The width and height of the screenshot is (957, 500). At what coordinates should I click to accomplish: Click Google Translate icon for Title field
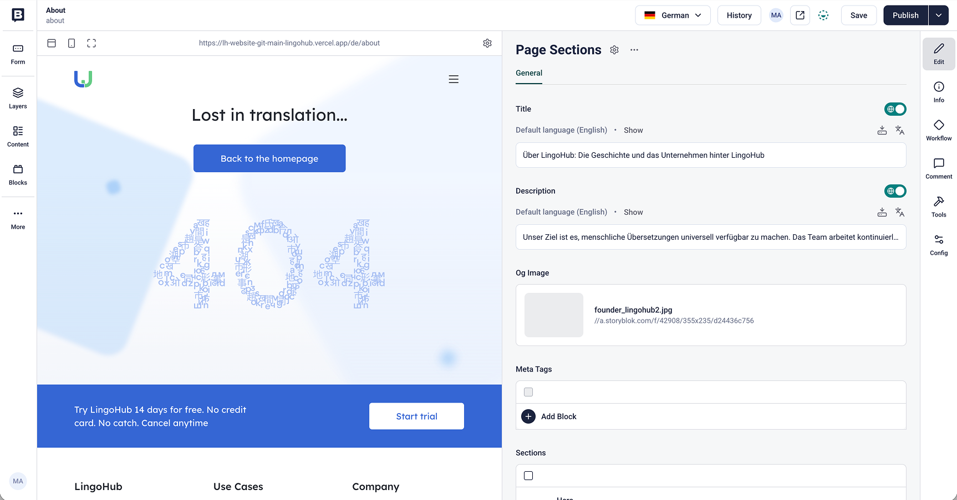point(900,130)
